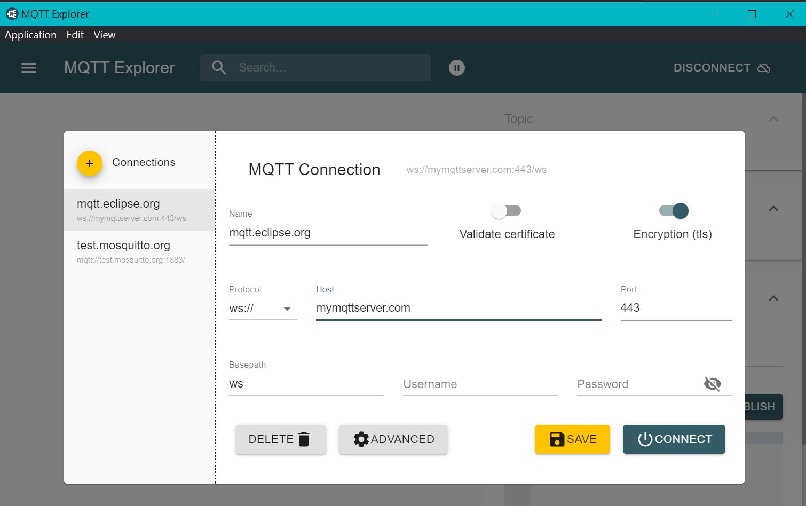Click the DELETE button
The image size is (806, 506).
click(x=280, y=439)
